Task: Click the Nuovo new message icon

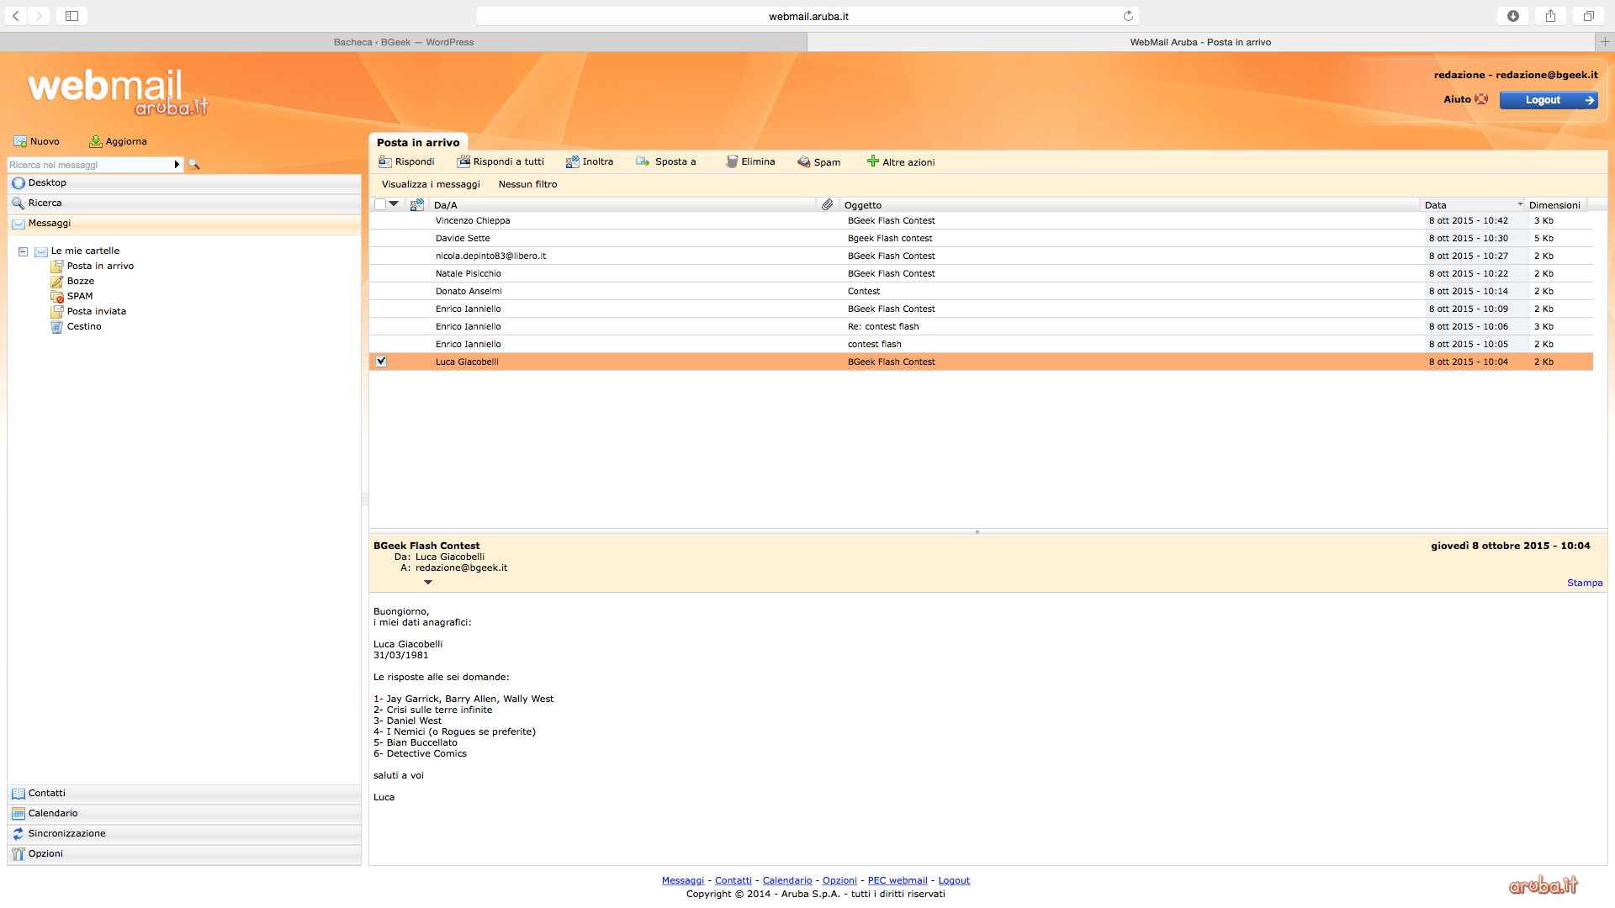Action: click(20, 141)
